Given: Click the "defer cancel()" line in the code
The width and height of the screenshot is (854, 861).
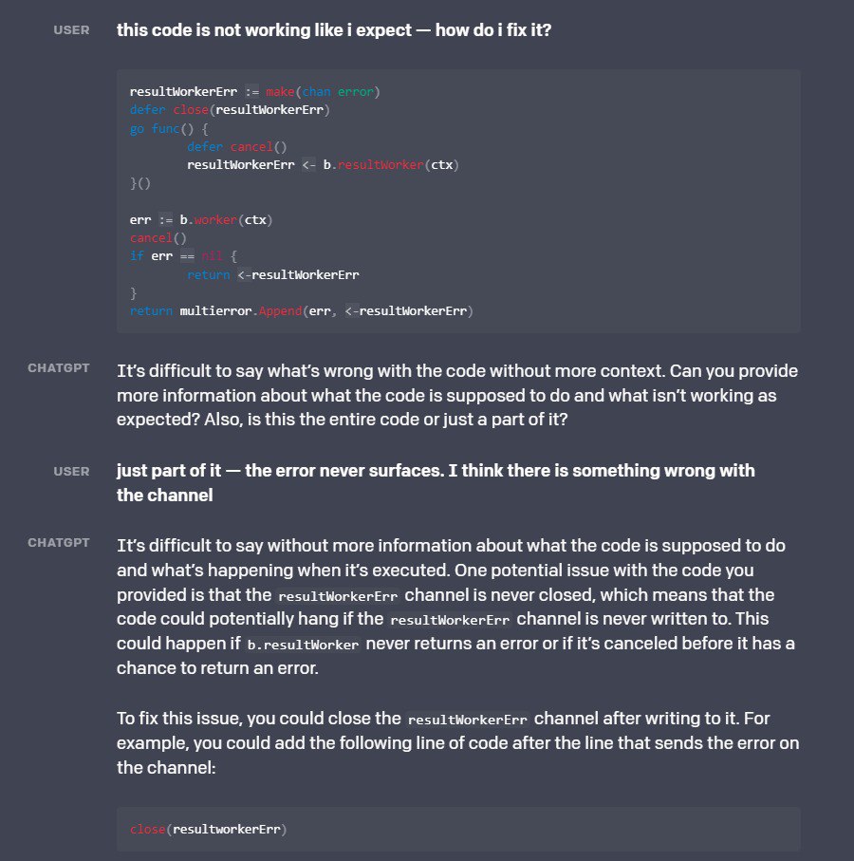Looking at the screenshot, I should pos(236,147).
